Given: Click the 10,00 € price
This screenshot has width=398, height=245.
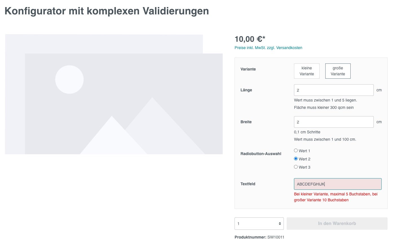Looking at the screenshot, I should pyautogui.click(x=250, y=39).
